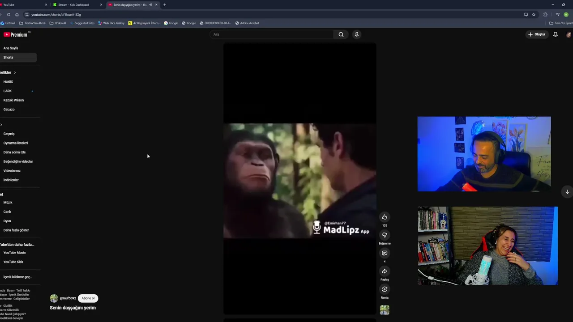Open the media controls icon in toolbar
Image resolution: width=573 pixels, height=322 pixels.
558,14
